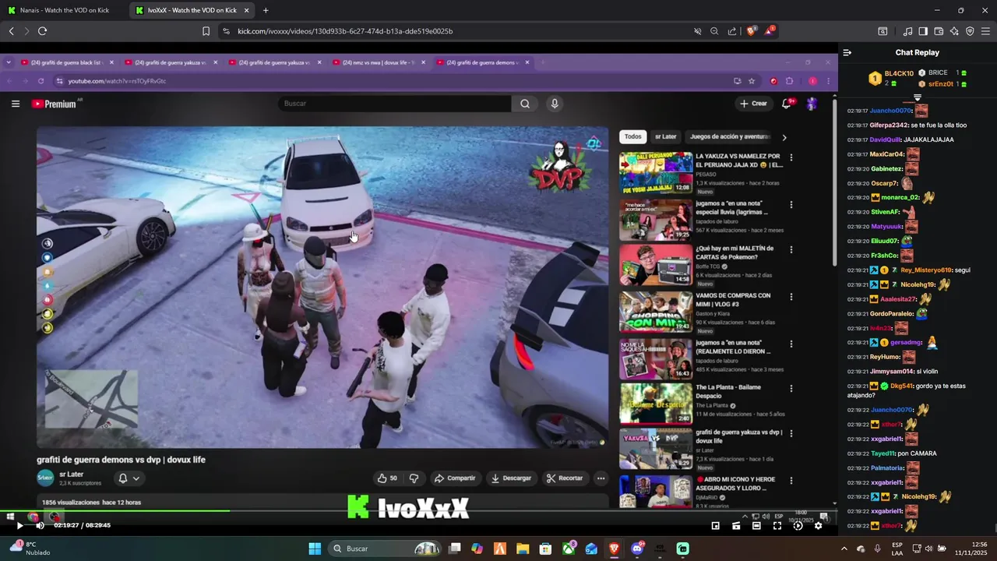Click the YouTube Buscar search field

(x=395, y=104)
